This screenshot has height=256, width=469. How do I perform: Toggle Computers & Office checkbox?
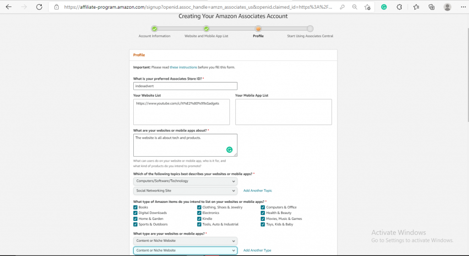tap(262, 207)
